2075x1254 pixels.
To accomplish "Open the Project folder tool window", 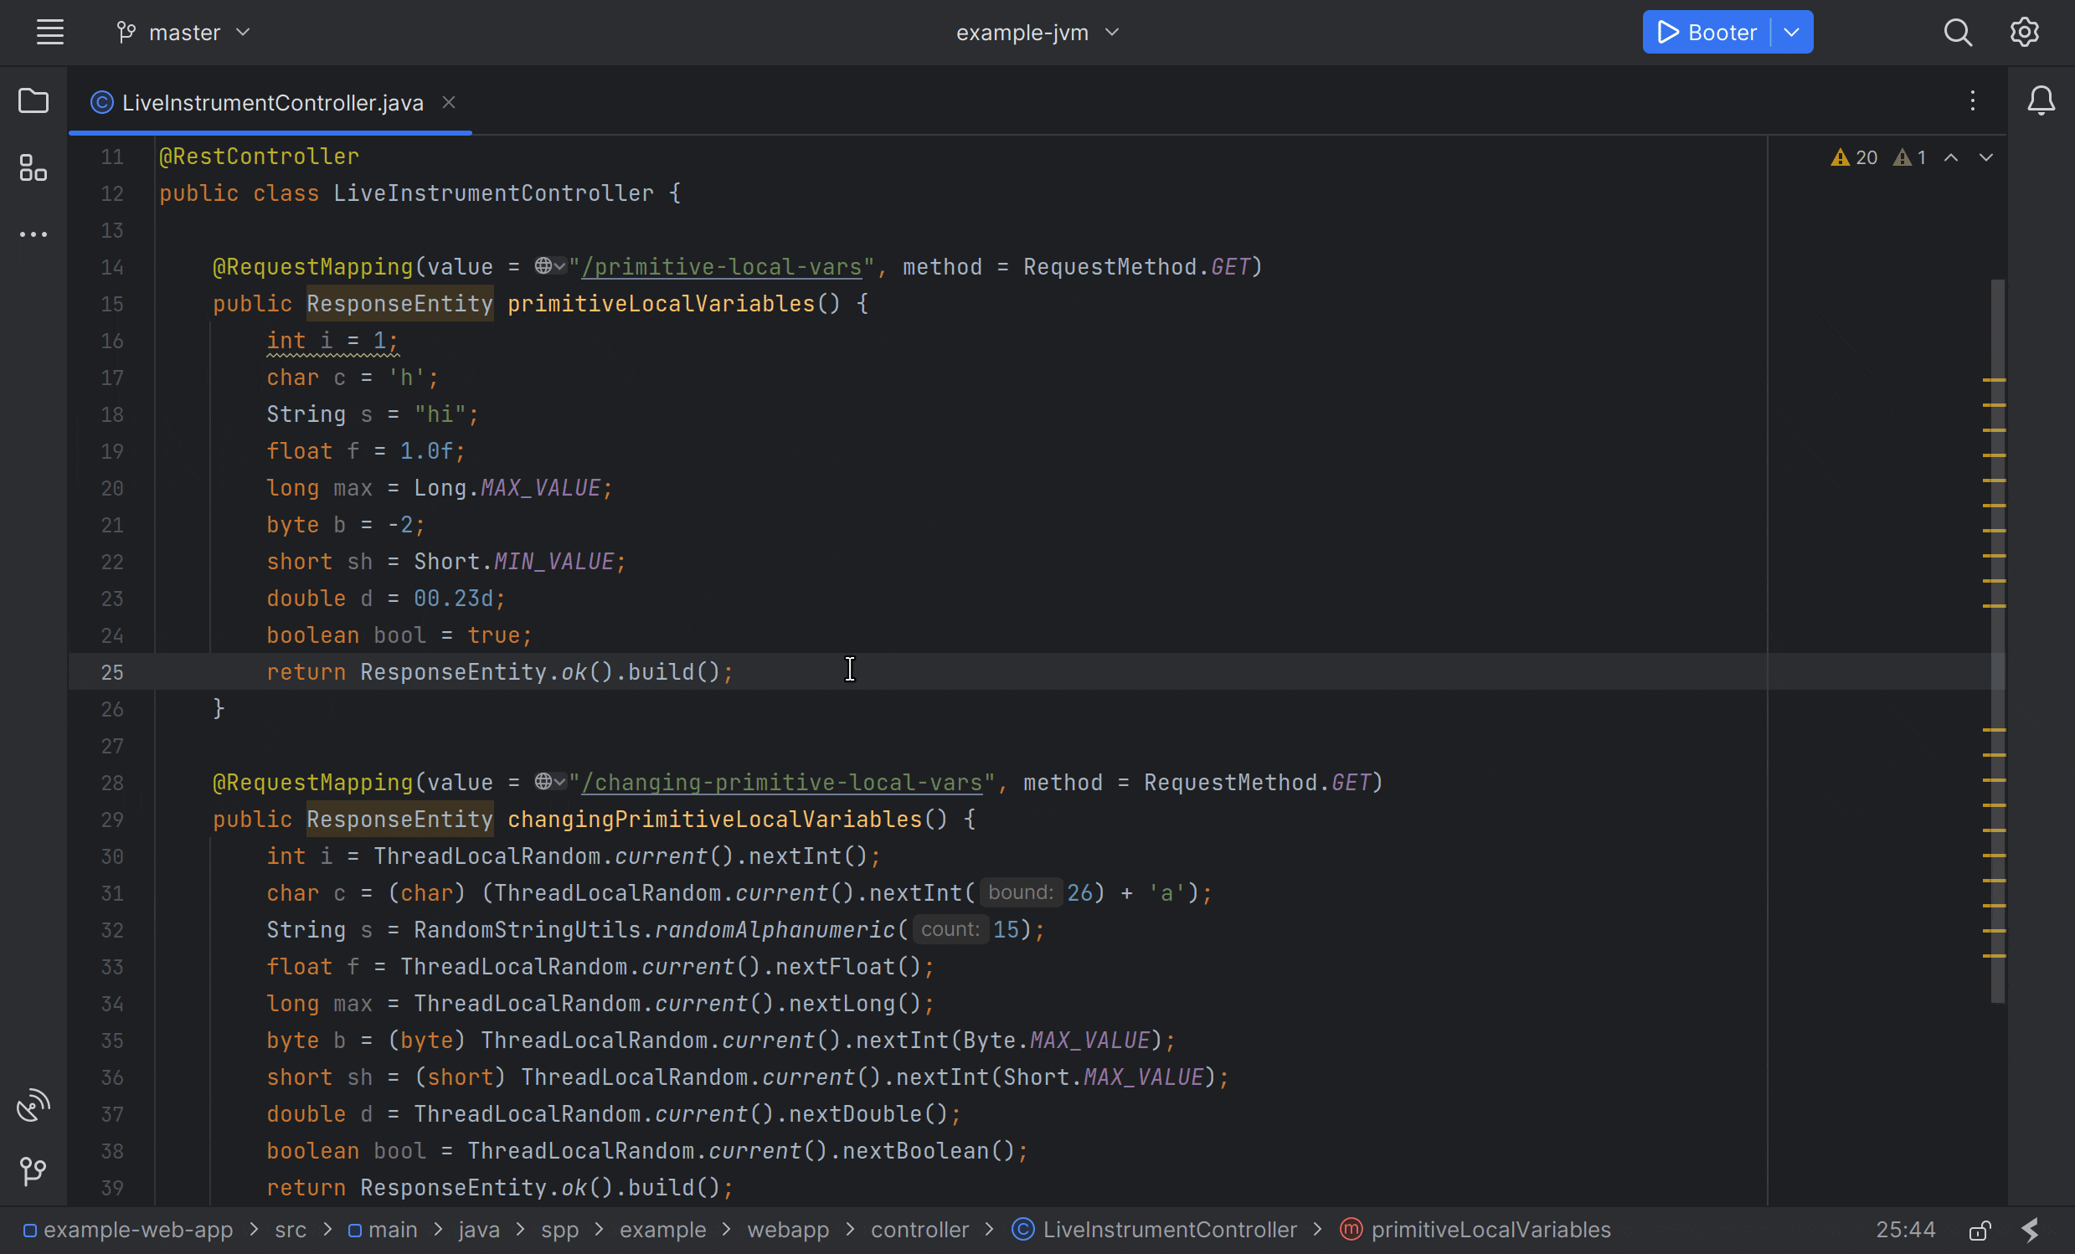I will pos(33,101).
